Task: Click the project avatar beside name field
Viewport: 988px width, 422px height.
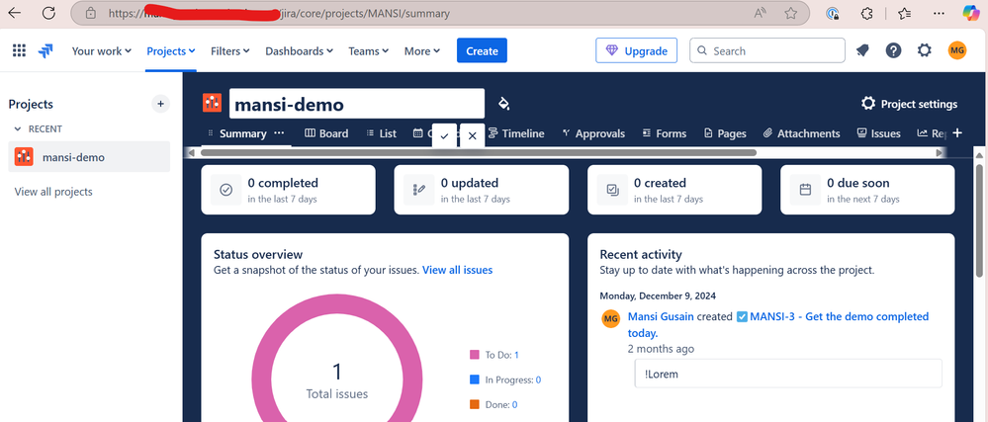Action: tap(213, 103)
